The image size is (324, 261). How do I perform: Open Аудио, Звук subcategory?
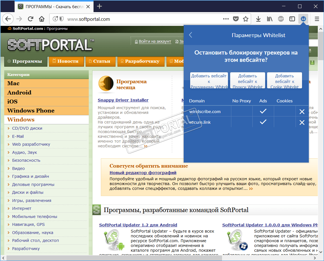point(25,152)
